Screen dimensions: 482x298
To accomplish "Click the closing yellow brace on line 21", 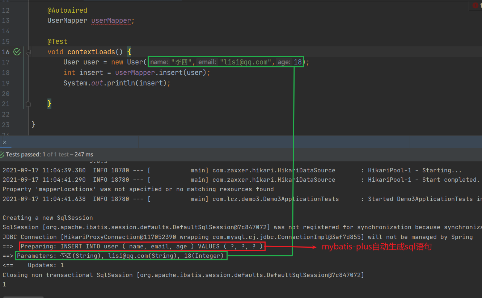I will [x=50, y=104].
